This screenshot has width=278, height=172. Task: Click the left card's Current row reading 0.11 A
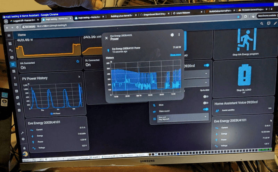pos(58,129)
